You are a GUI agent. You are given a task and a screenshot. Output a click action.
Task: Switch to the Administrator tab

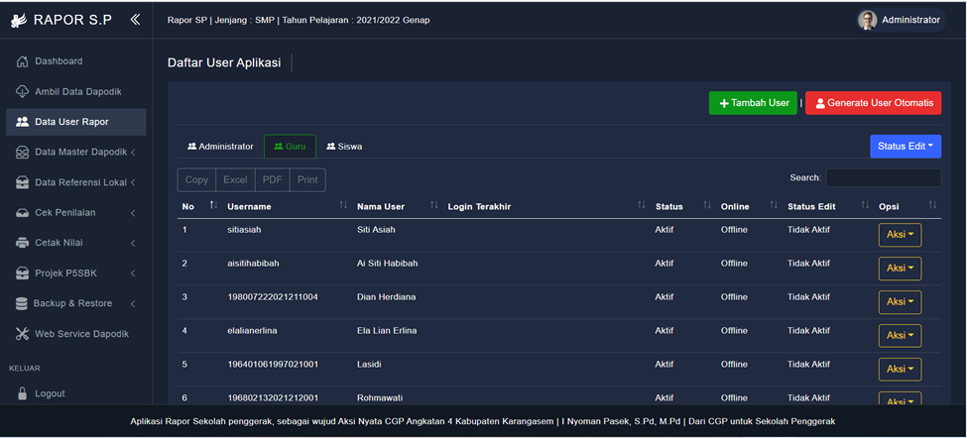coord(220,147)
